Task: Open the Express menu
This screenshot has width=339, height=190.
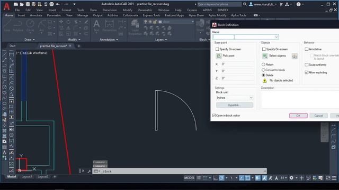Action: coord(192,10)
